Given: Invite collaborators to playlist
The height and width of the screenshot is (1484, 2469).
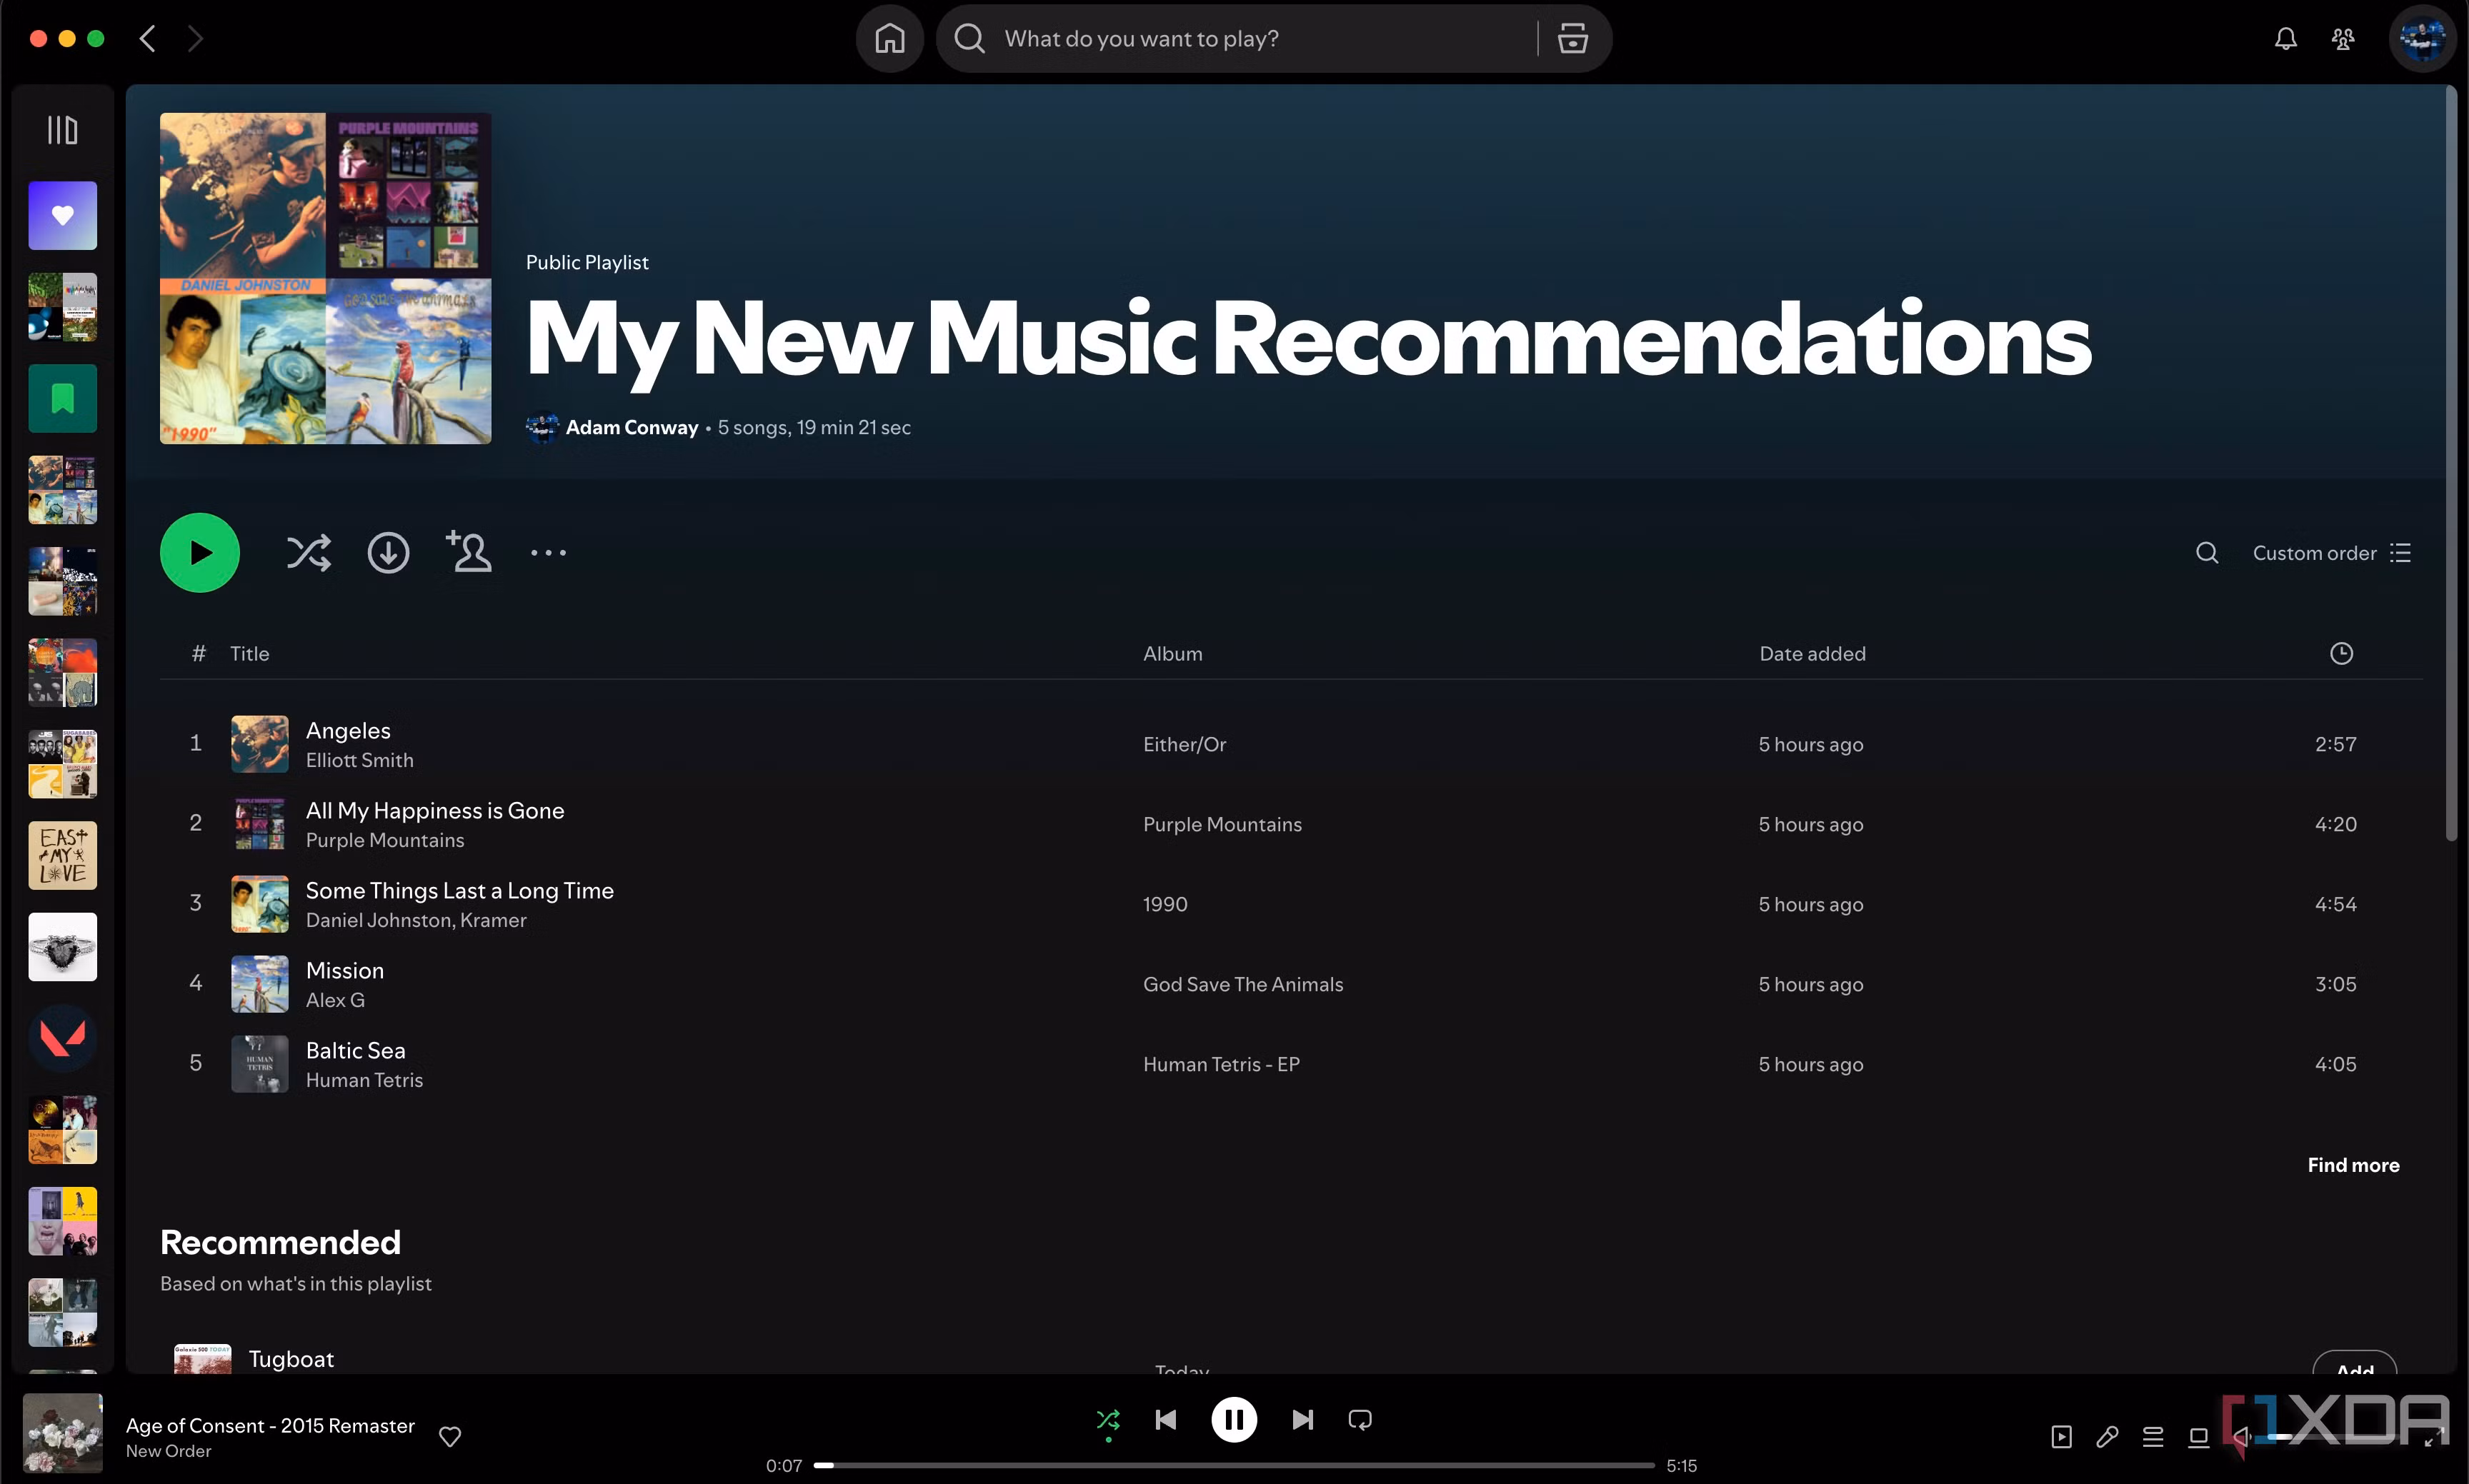Looking at the screenshot, I should click(468, 551).
